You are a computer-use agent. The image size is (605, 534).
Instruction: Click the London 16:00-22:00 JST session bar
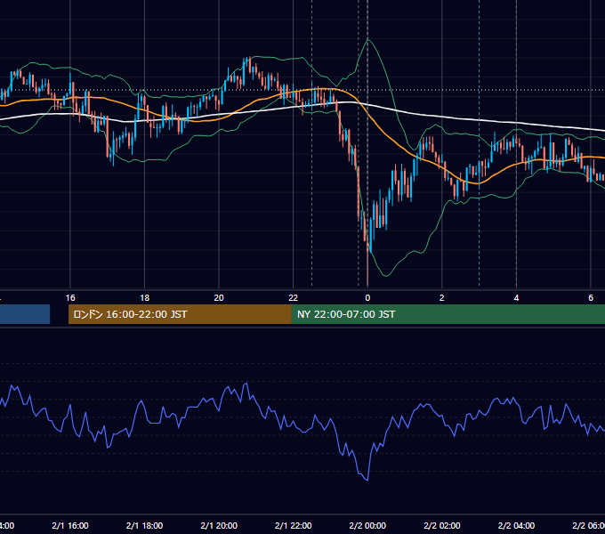[180, 314]
